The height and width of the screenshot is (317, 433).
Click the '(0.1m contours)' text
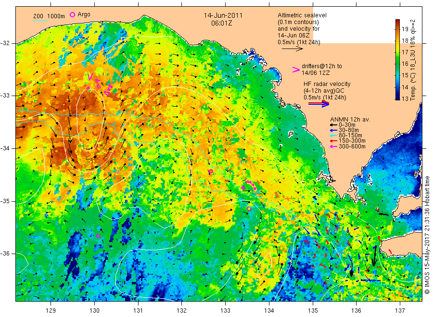click(x=298, y=22)
